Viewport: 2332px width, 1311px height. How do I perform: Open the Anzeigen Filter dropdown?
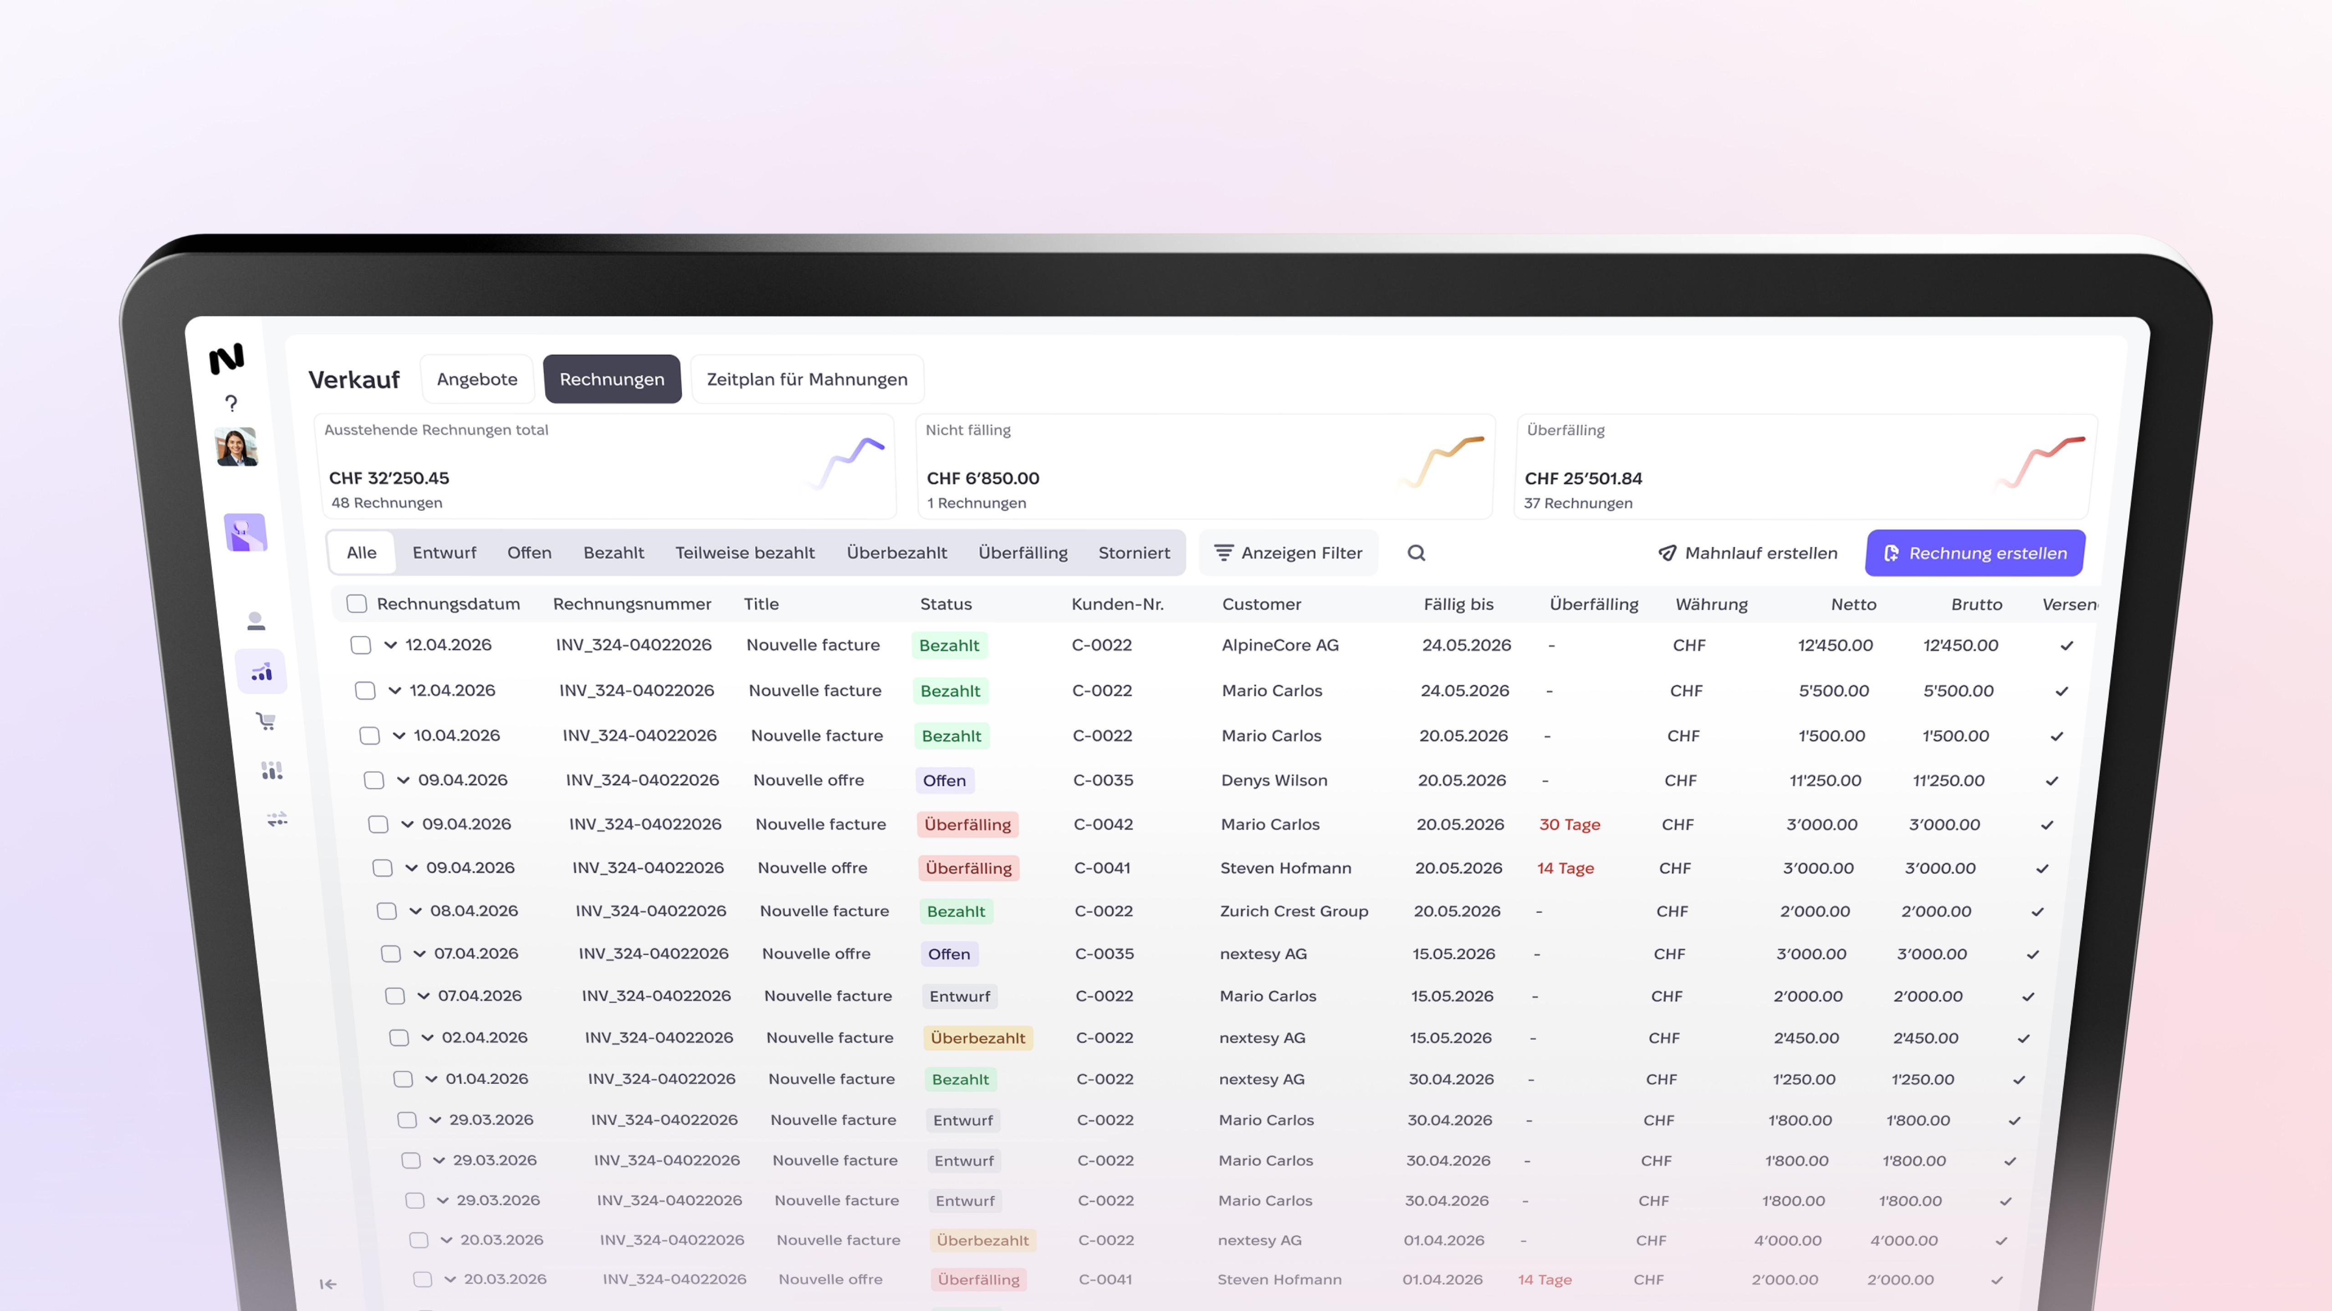pos(1288,553)
